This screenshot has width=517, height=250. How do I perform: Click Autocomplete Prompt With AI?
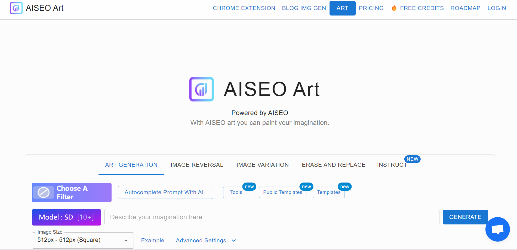165,192
